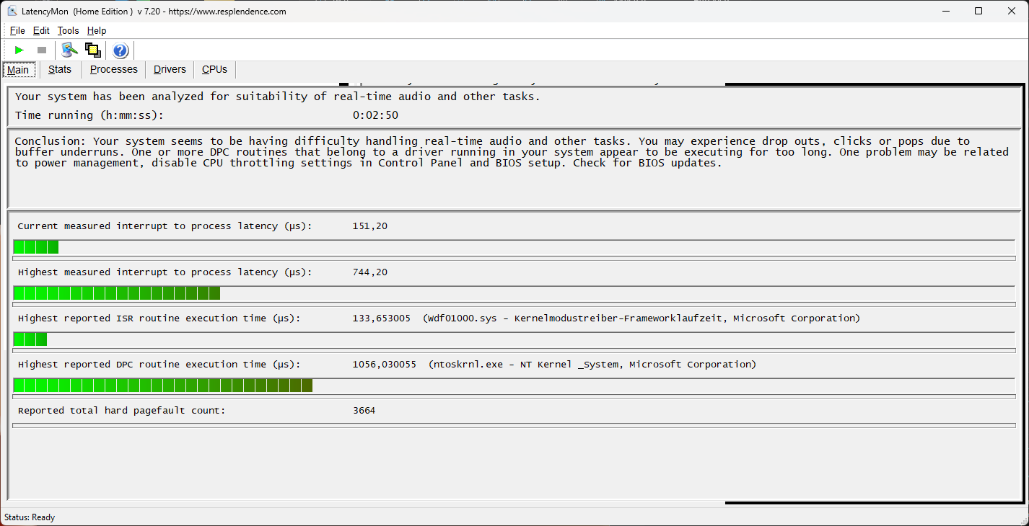The height and width of the screenshot is (526, 1029).
Task: Select the time running value 0:02:50
Action: coord(375,115)
